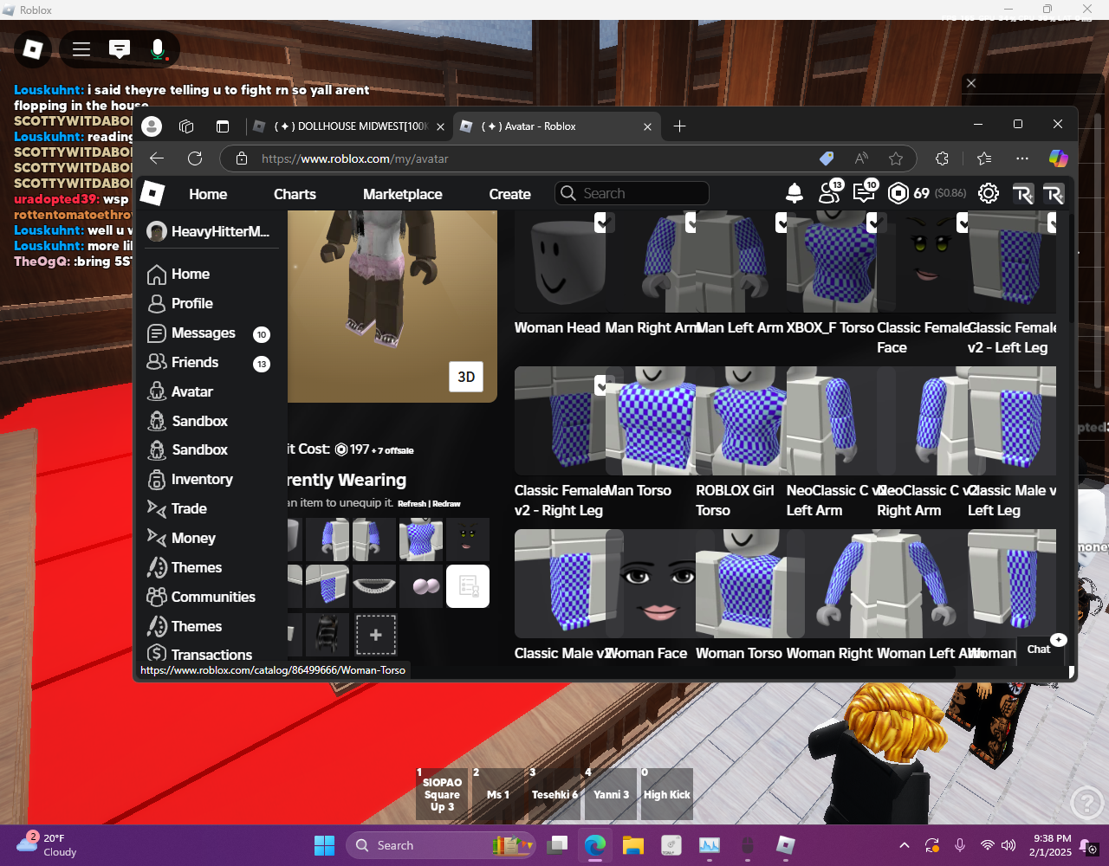The height and width of the screenshot is (866, 1109).
Task: Open the HeavyHitterM... profile in the sidebar
Action: pos(209,231)
